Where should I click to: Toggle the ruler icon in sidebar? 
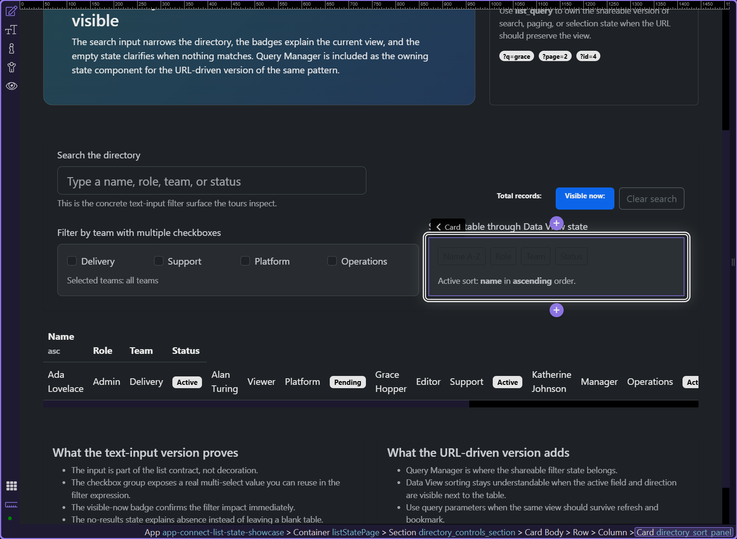[11, 505]
